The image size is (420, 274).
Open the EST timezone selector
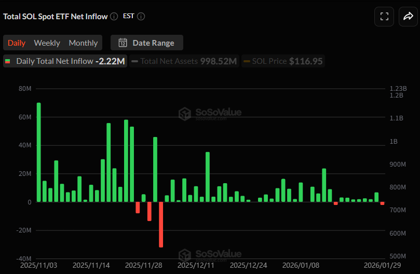coord(128,16)
